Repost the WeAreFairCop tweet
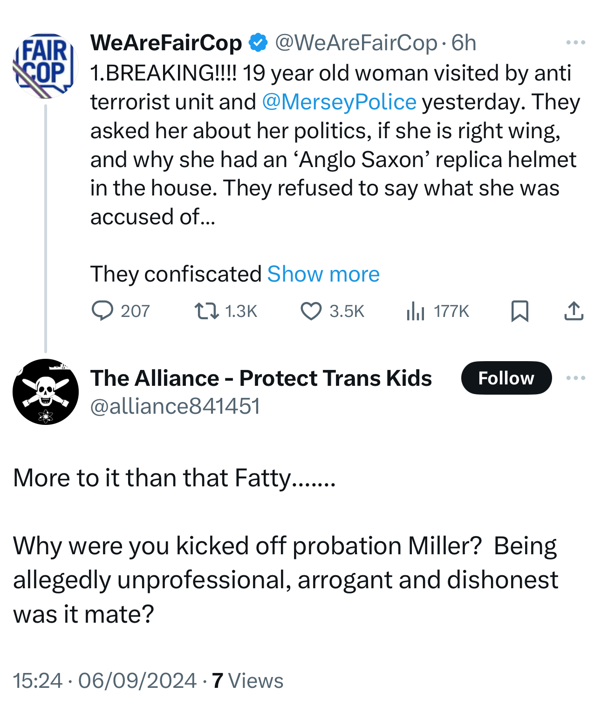 pyautogui.click(x=206, y=311)
